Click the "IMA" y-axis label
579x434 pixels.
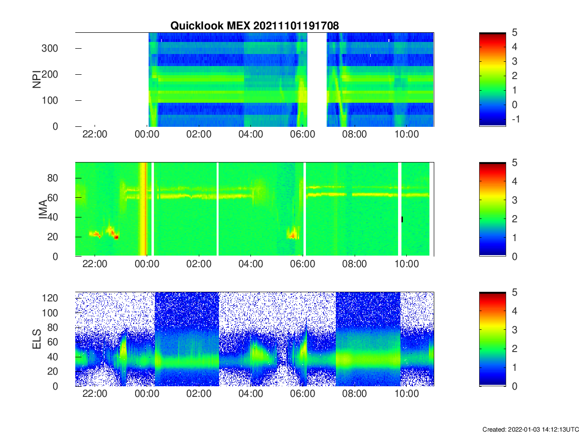point(43,209)
